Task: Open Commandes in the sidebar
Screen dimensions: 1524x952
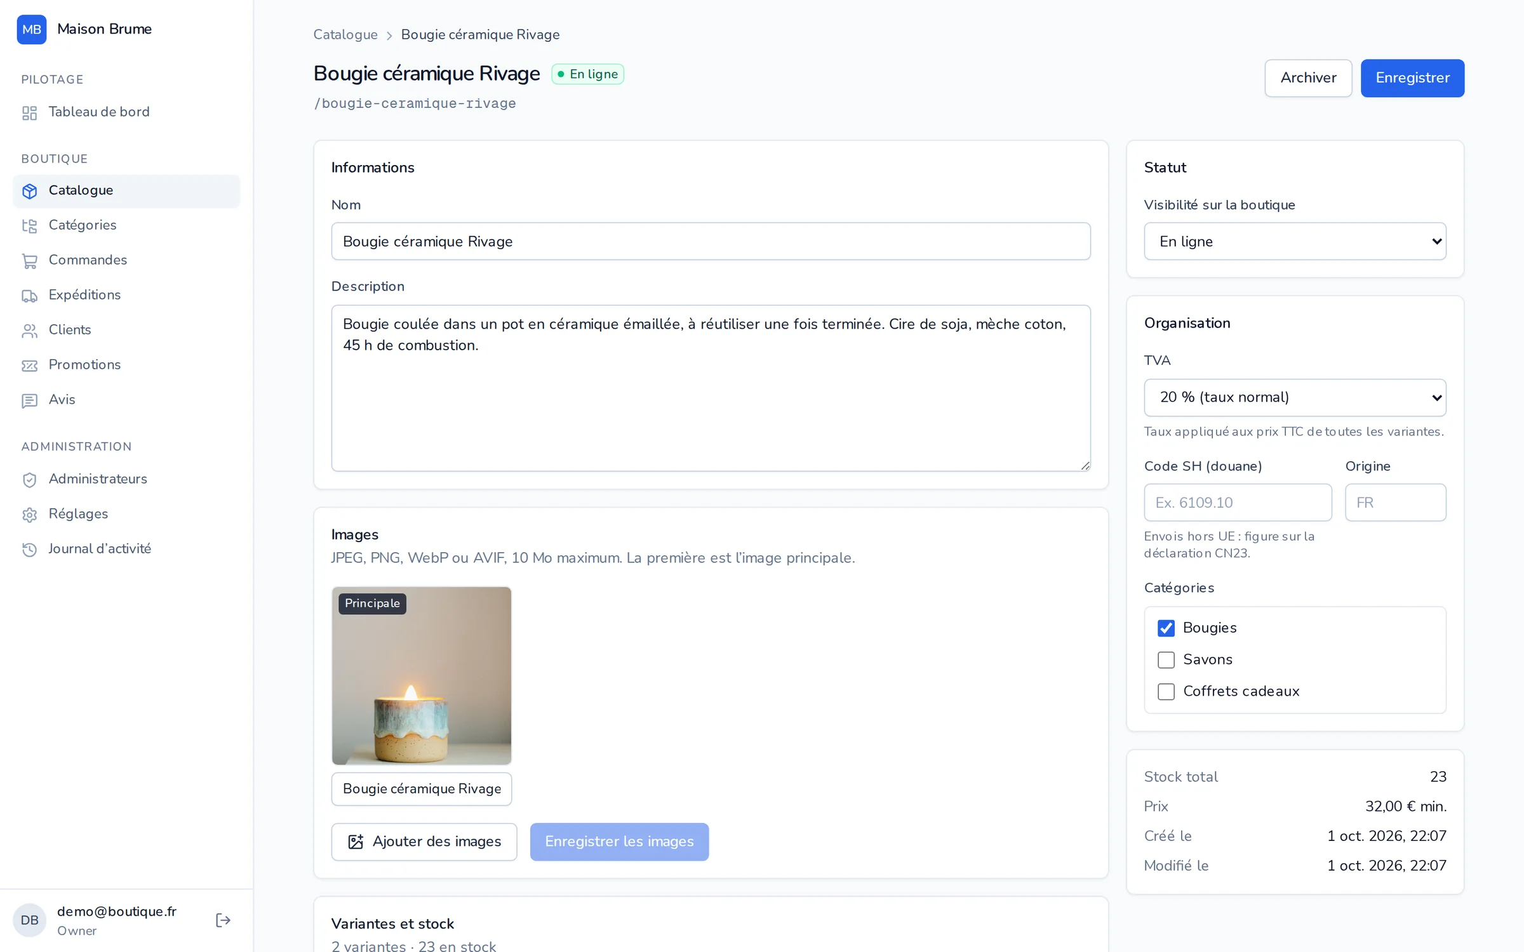Action: point(126,260)
